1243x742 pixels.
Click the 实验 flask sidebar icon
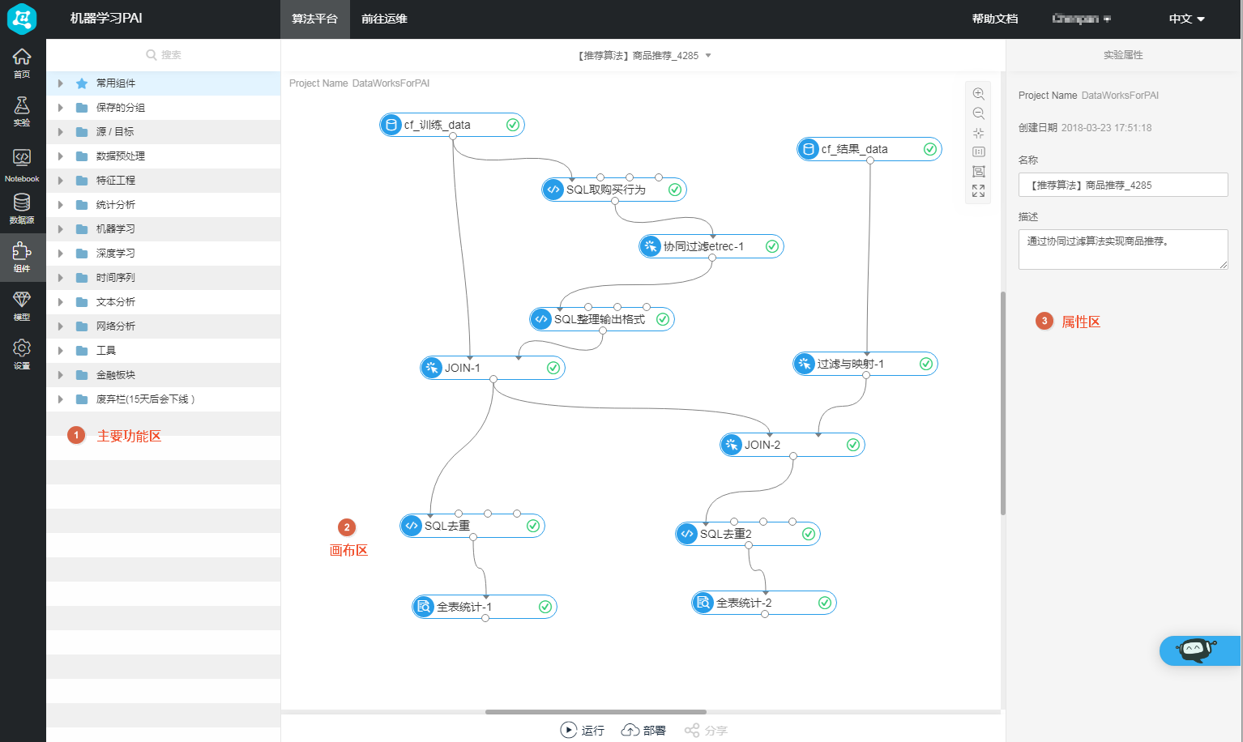(22, 112)
